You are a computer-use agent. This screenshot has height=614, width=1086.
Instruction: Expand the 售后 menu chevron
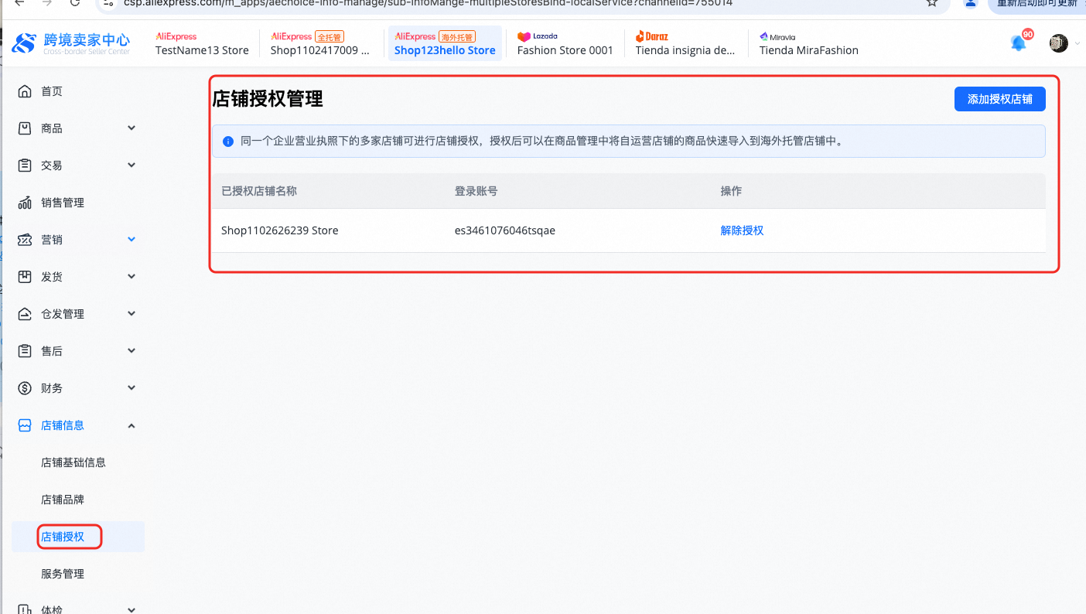tap(131, 351)
